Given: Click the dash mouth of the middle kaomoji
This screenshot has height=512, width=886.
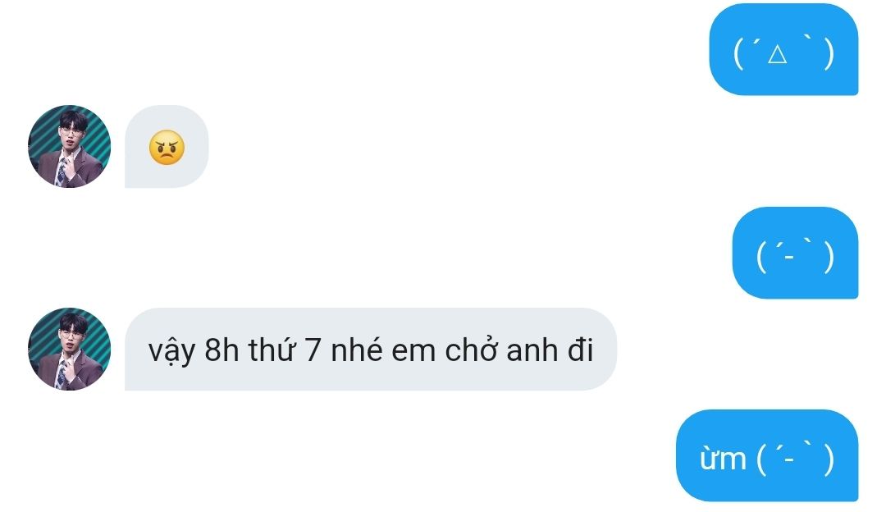Looking at the screenshot, I should (789, 257).
